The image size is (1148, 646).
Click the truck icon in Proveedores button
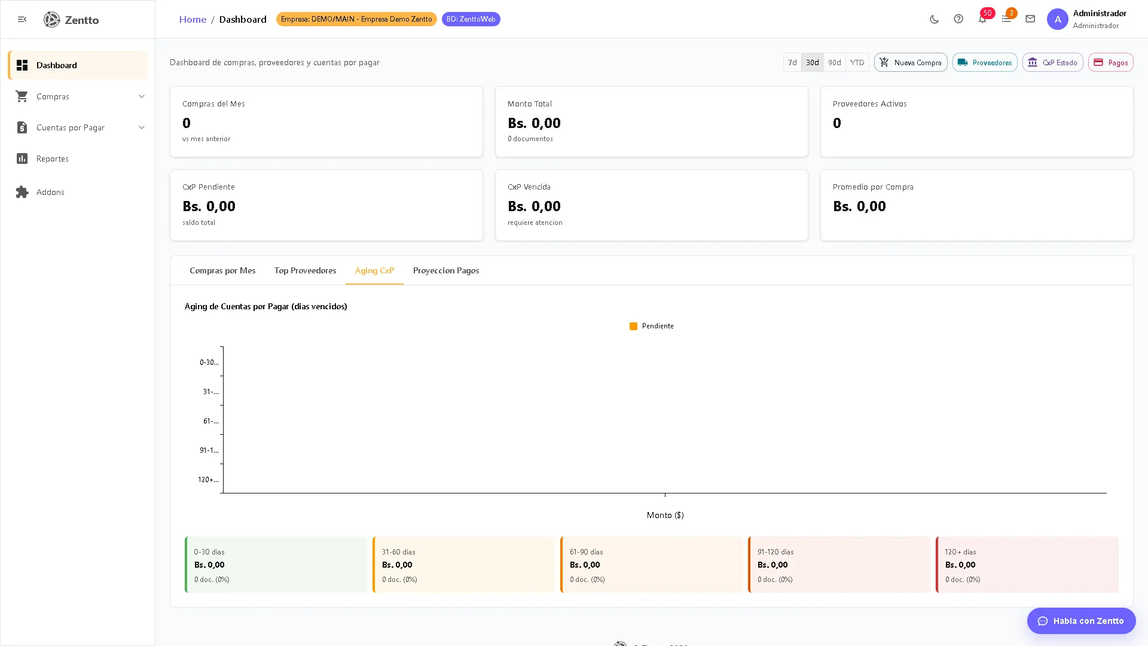pos(963,62)
